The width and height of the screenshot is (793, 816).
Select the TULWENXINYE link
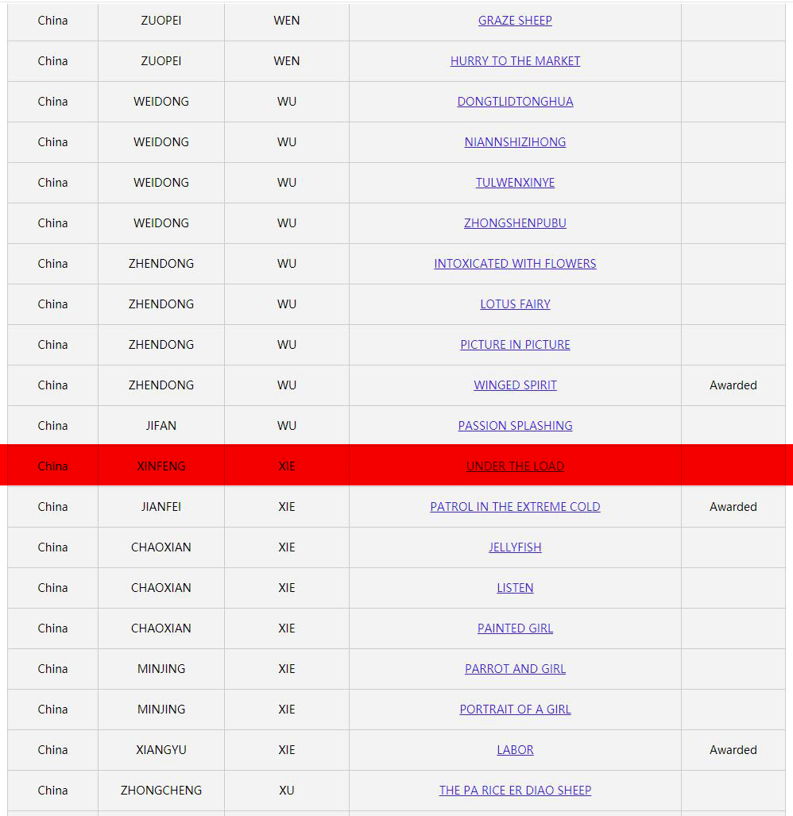tap(515, 184)
